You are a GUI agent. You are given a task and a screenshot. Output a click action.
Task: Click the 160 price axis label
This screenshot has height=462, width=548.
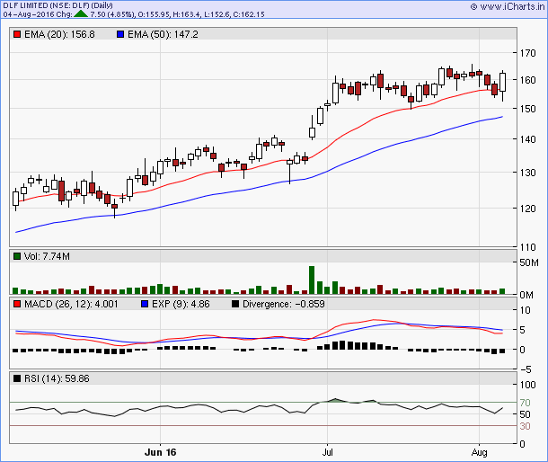pos(527,80)
